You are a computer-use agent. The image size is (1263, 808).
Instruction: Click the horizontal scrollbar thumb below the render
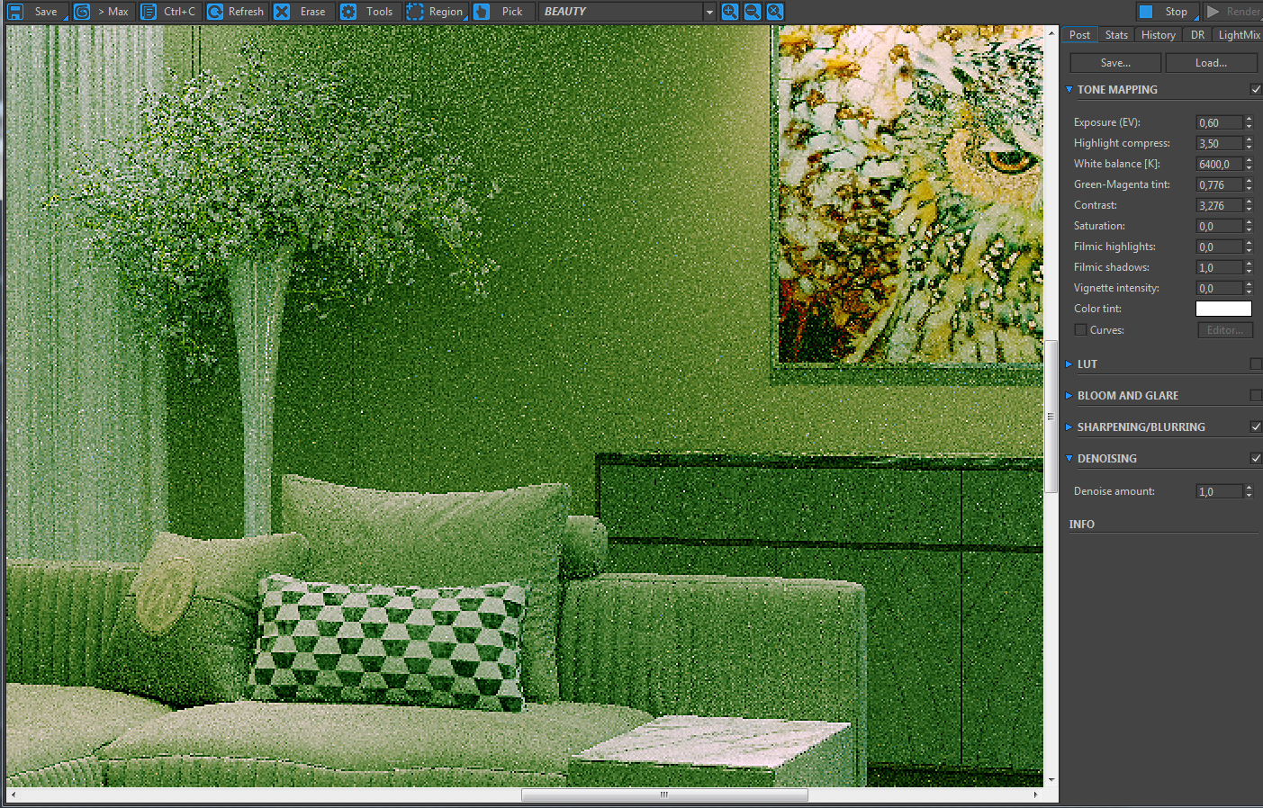pyautogui.click(x=664, y=795)
